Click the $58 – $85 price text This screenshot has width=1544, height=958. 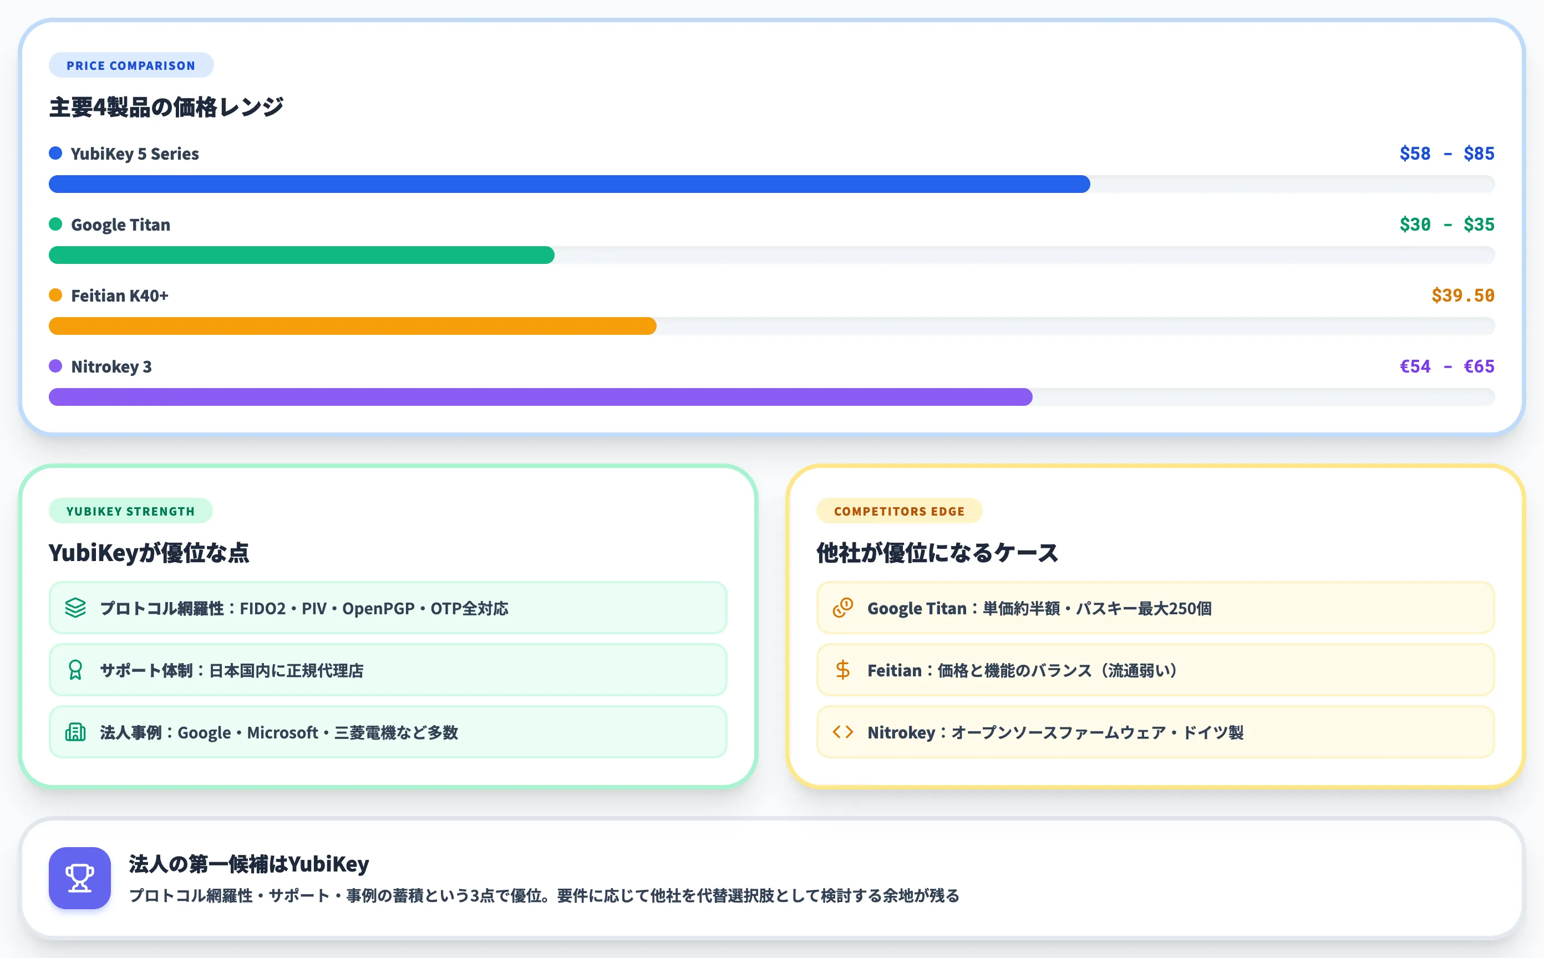pos(1447,154)
